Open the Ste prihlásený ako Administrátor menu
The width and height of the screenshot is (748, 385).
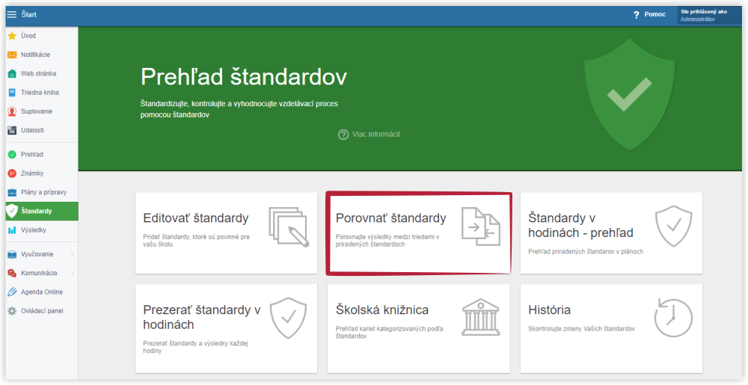coord(709,15)
